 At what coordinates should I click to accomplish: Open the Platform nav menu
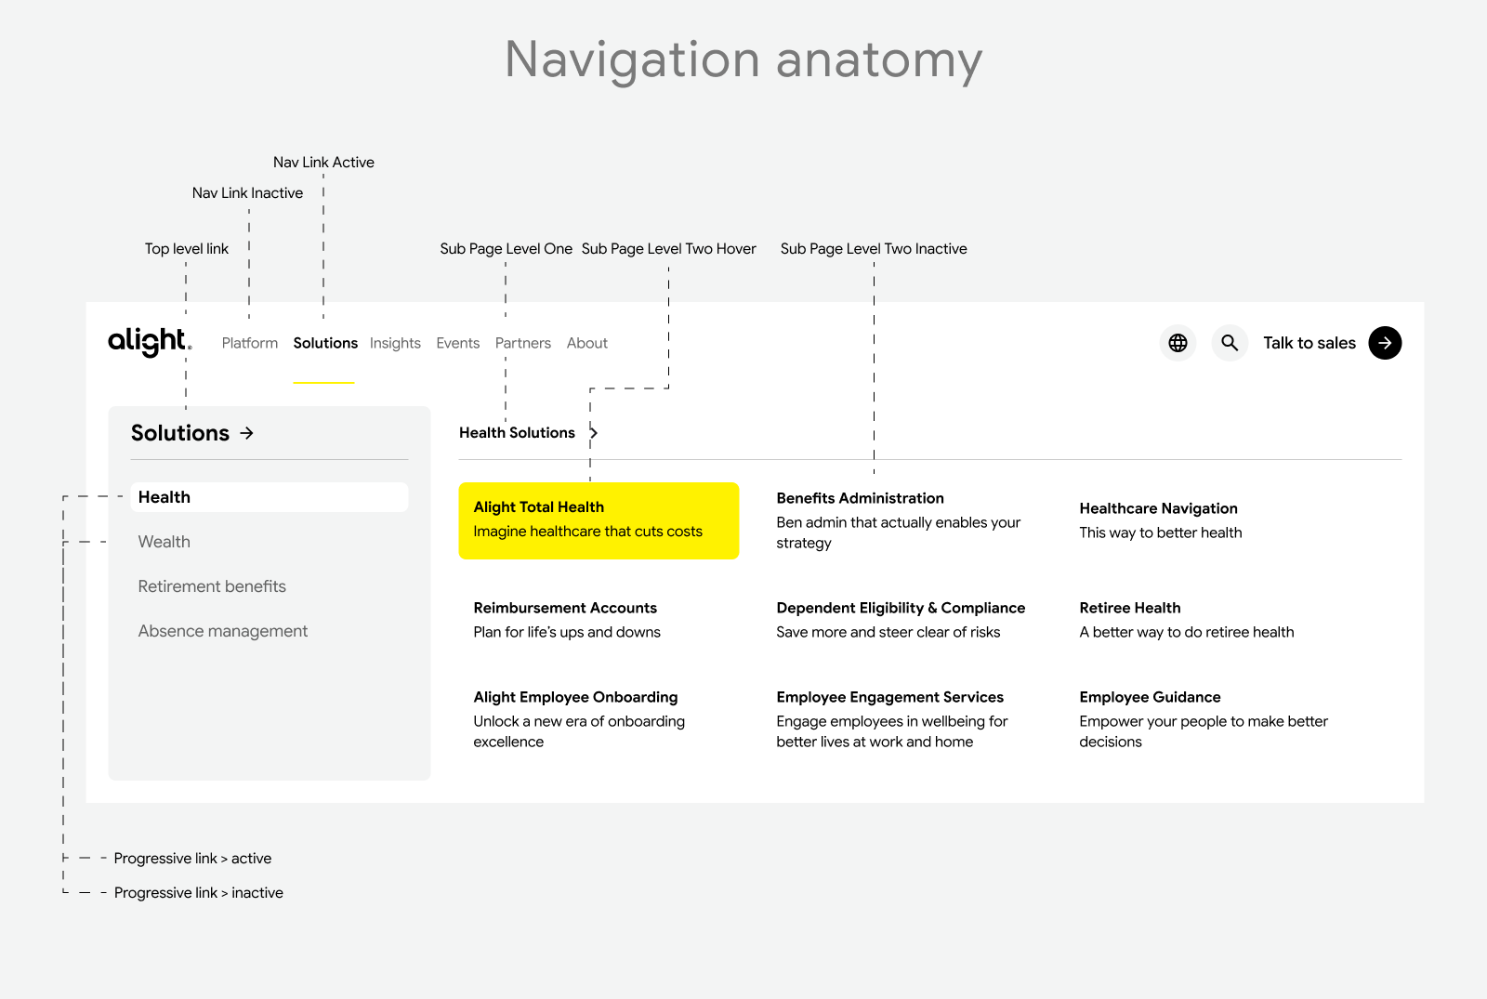point(250,343)
